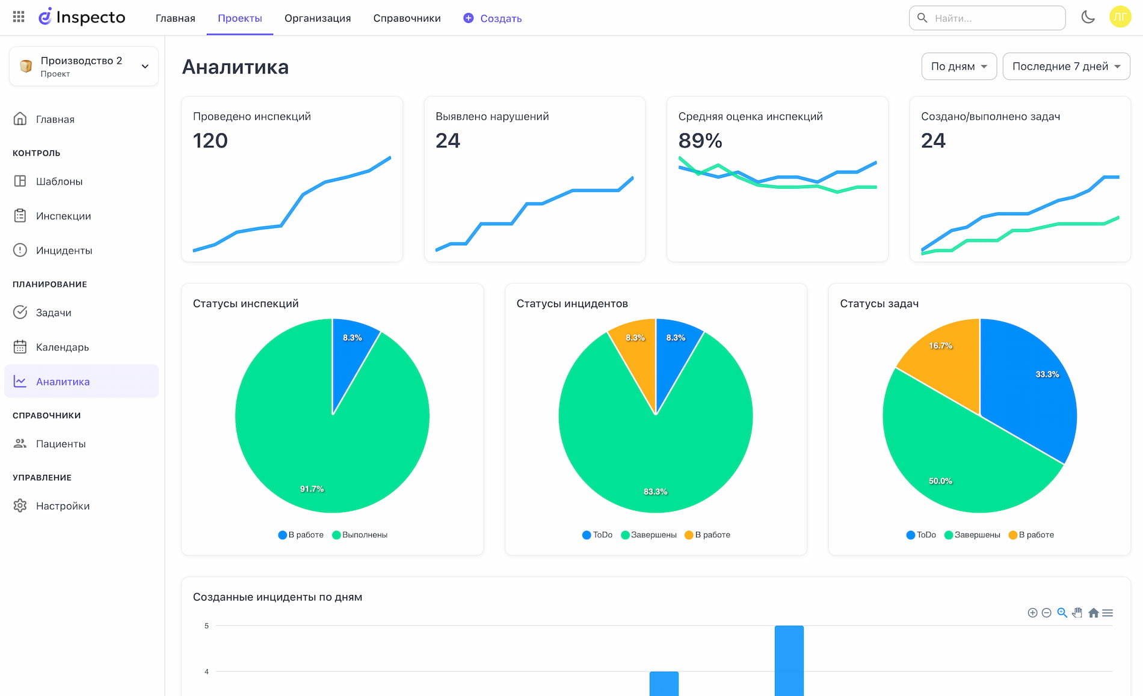Open the chart hamburger menu
This screenshot has height=696, width=1143.
tap(1108, 612)
